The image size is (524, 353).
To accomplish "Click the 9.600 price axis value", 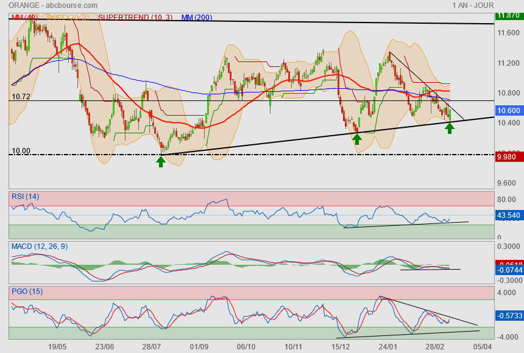I will (x=506, y=183).
